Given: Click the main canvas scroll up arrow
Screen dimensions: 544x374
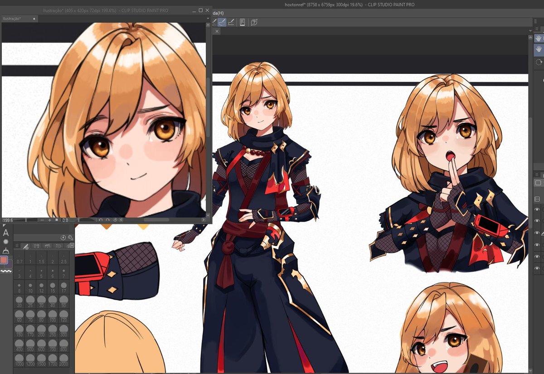Looking at the screenshot, I should click(x=530, y=38).
